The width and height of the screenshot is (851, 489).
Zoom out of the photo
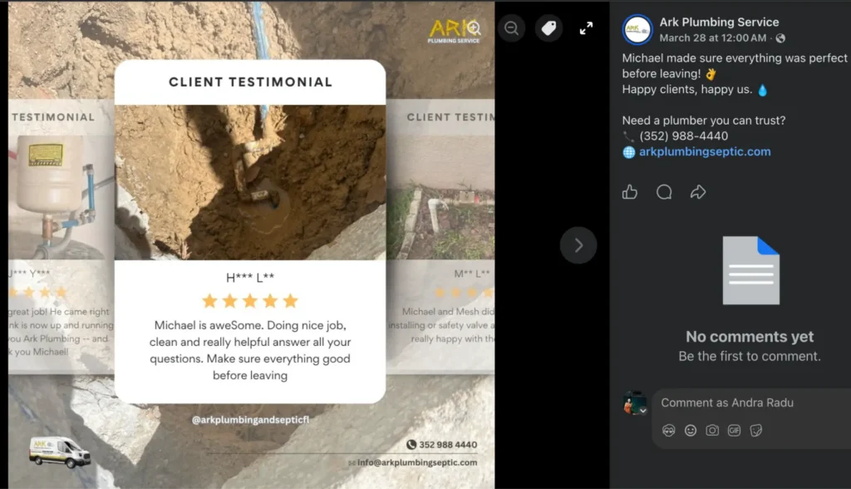pos(511,27)
